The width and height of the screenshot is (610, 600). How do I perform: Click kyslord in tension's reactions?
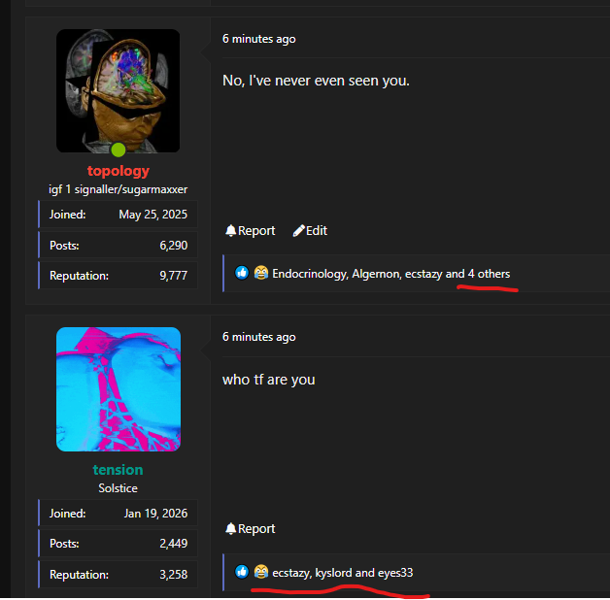[x=333, y=573]
